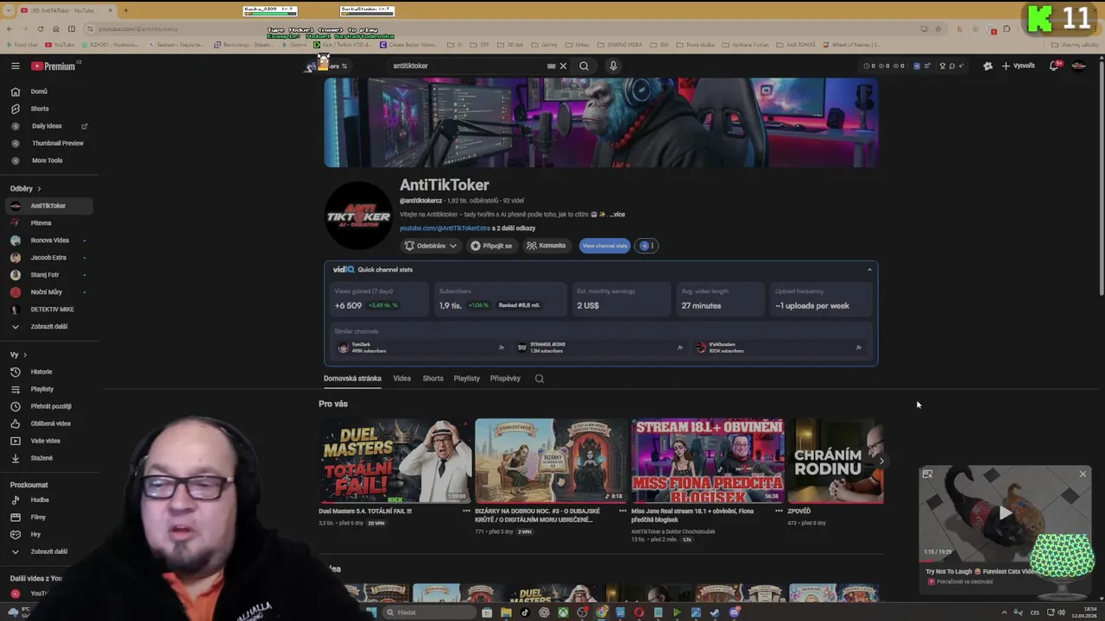Switch to the channel Shorts tab

(433, 379)
